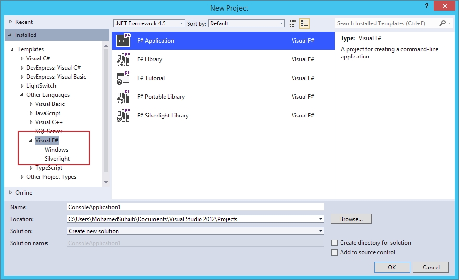The image size is (459, 280).
Task: Expand the Recent section
Action: 10,22
